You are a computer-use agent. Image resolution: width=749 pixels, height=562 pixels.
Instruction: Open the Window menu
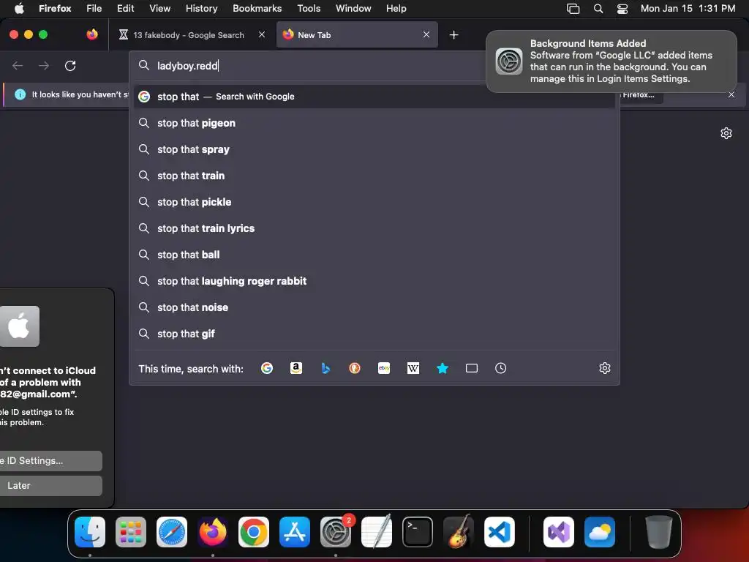[x=353, y=8]
